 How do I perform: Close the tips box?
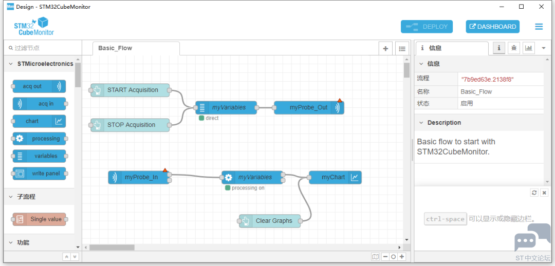point(544,193)
